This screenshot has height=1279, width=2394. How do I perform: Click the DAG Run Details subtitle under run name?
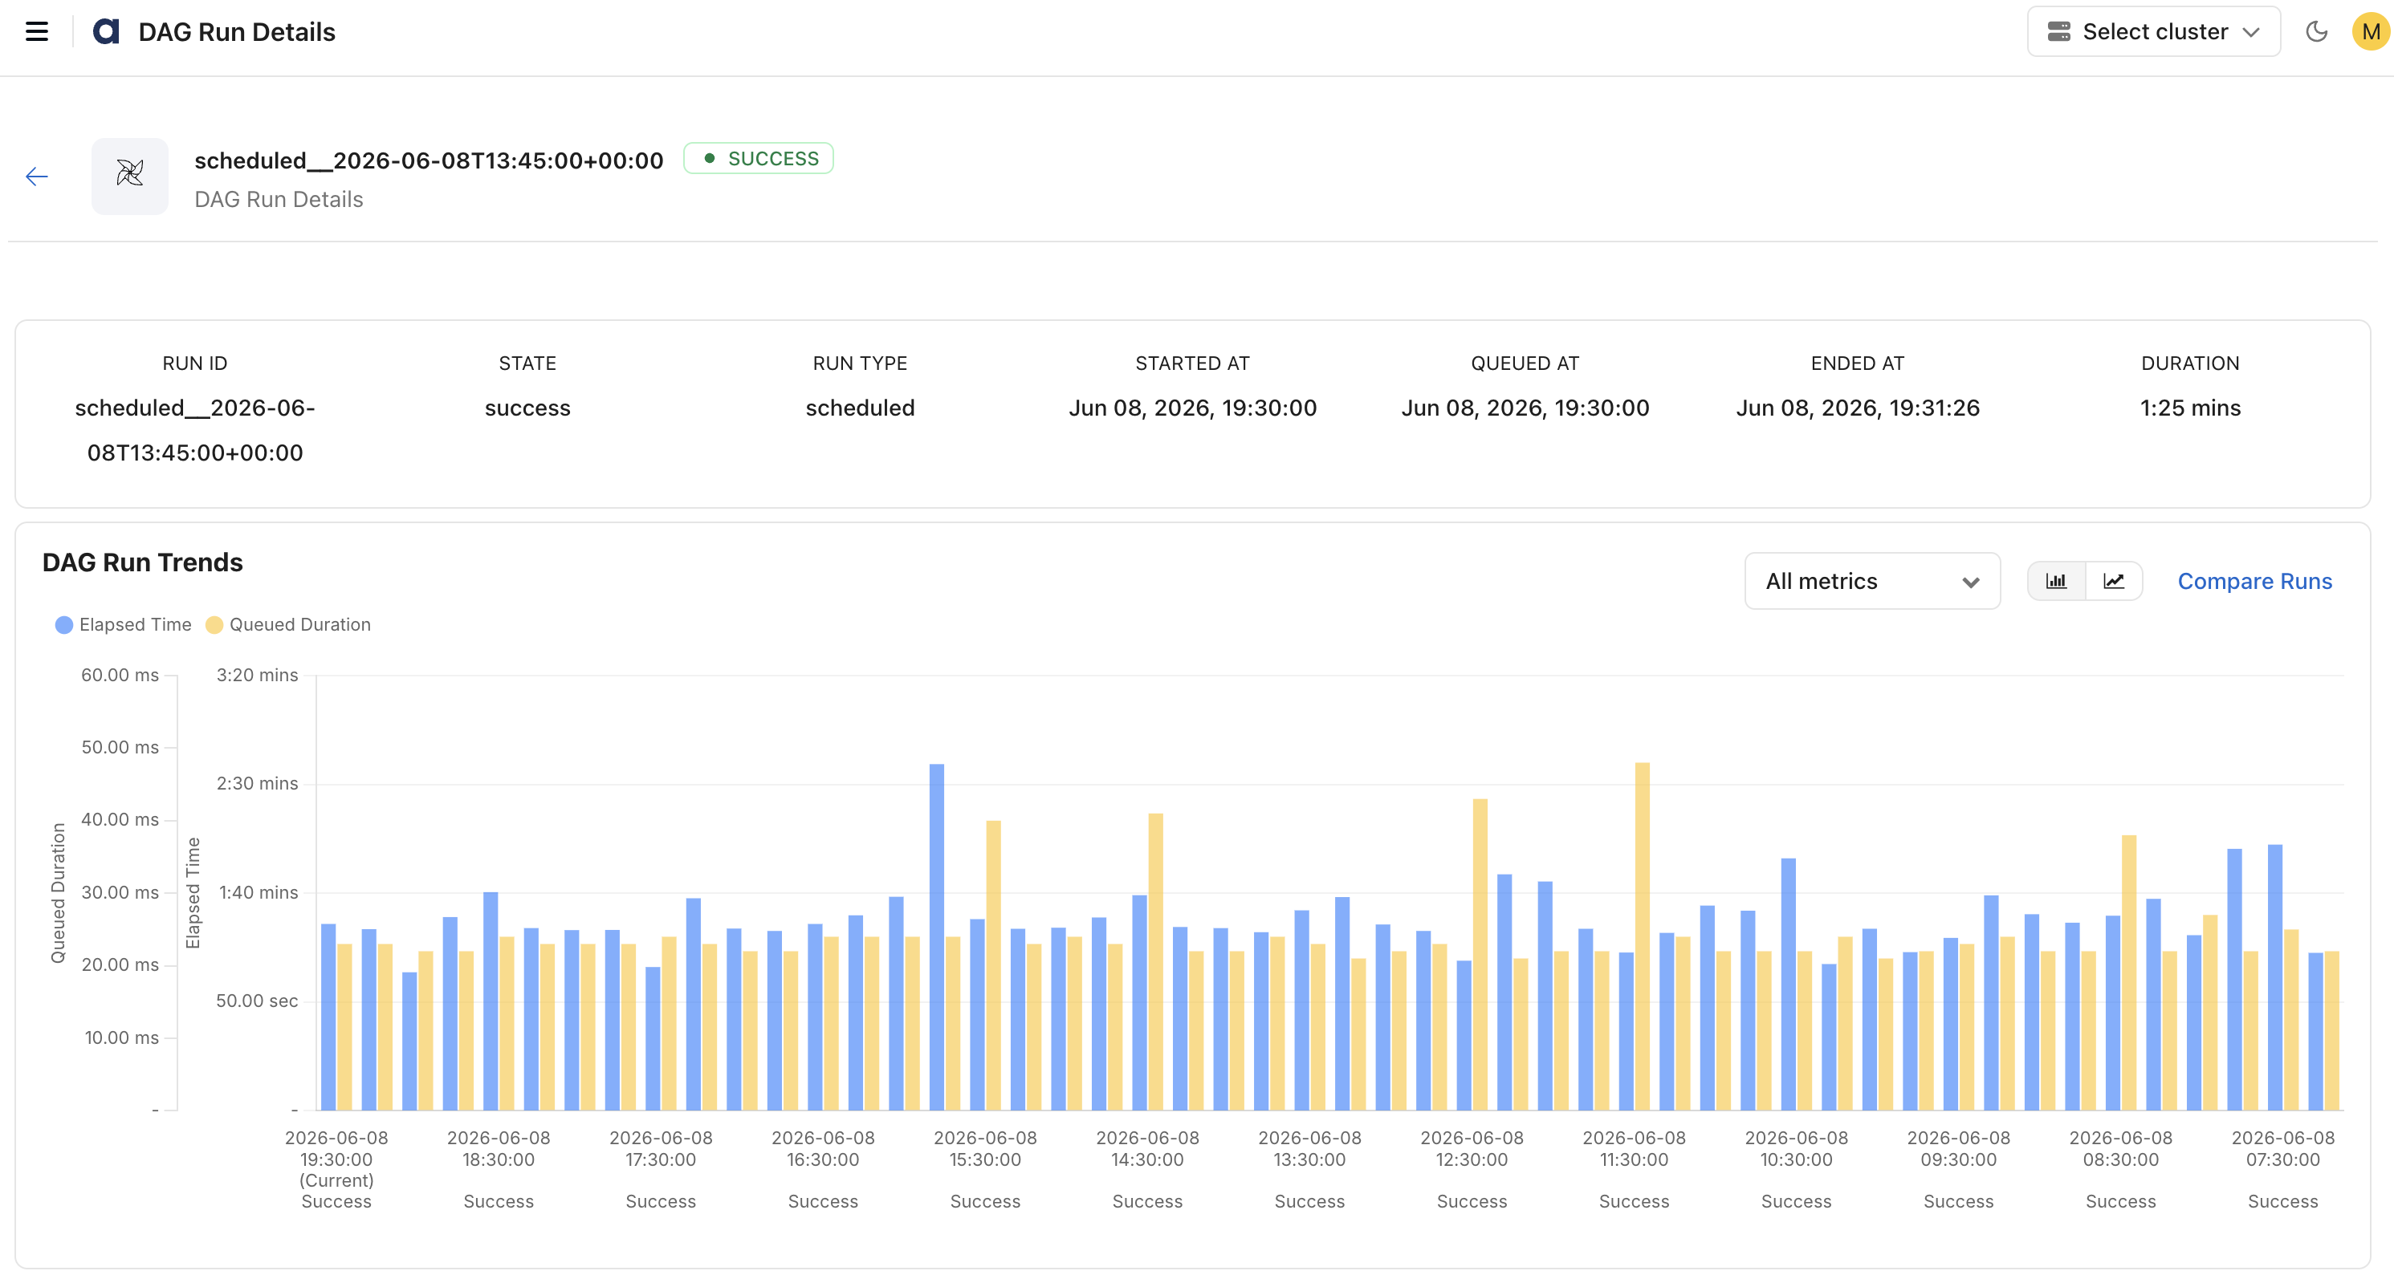click(279, 200)
